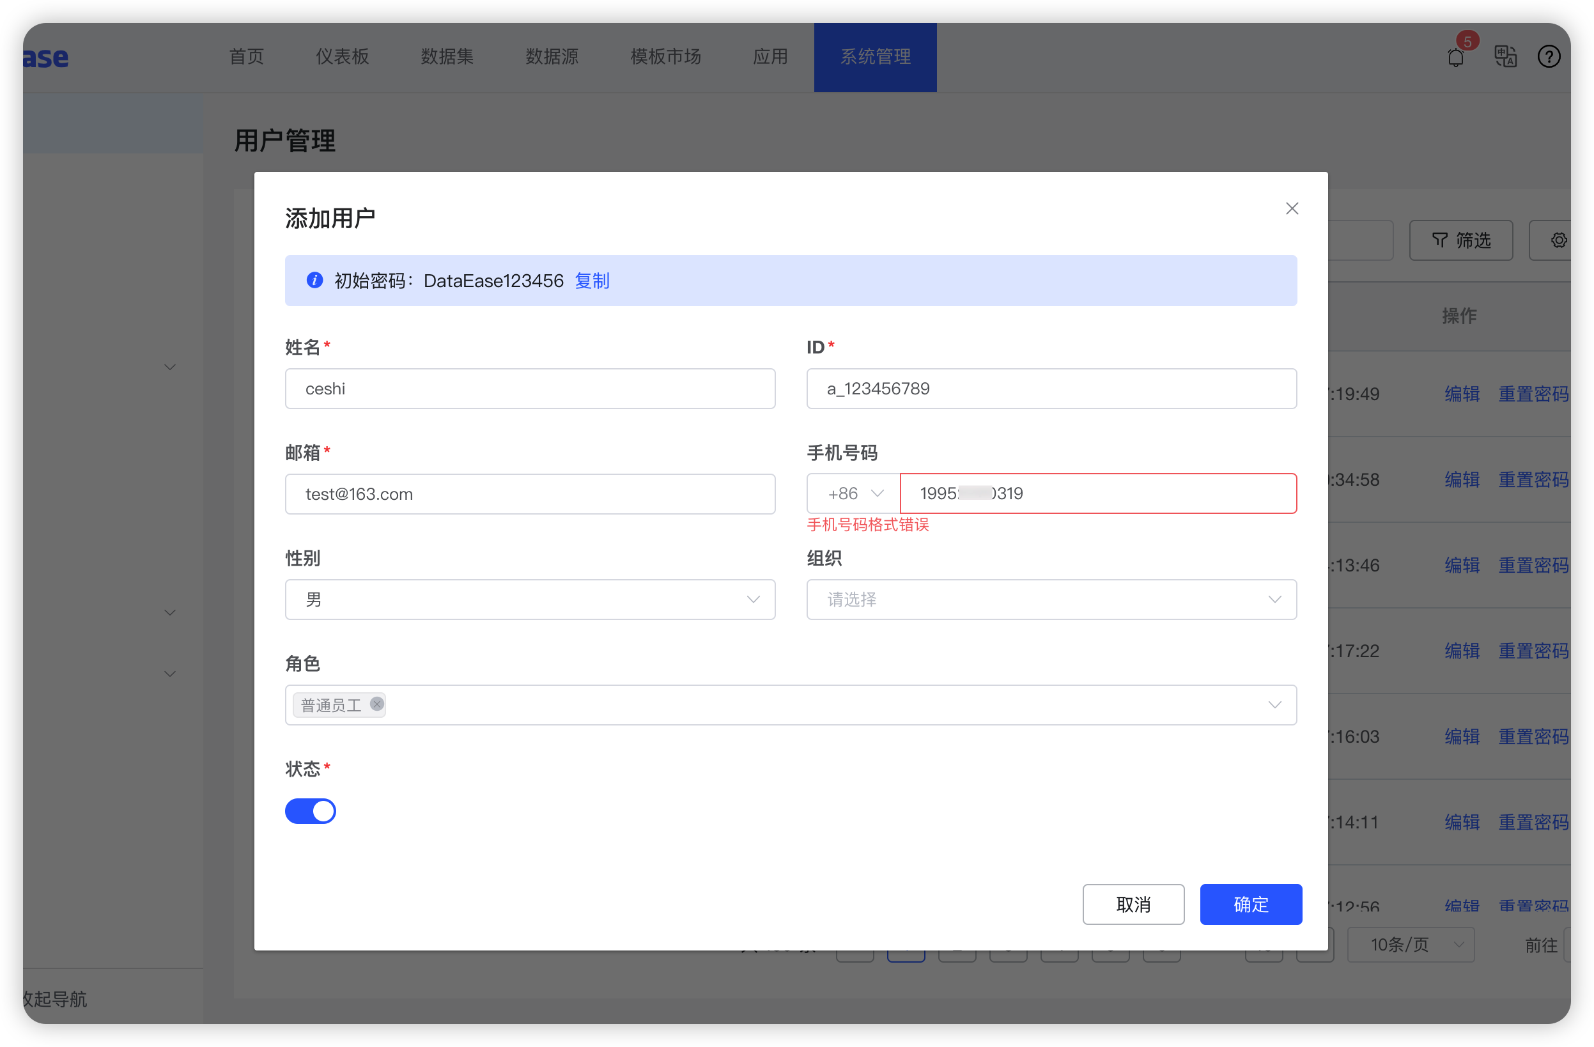Image resolution: width=1594 pixels, height=1047 pixels.
Task: Open the 数据源 tab
Action: 552,57
